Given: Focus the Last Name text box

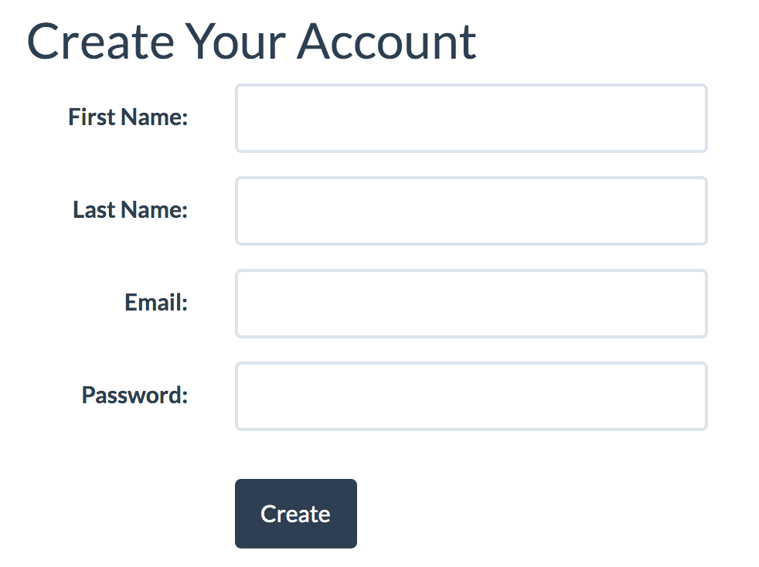Looking at the screenshot, I should [x=471, y=211].
